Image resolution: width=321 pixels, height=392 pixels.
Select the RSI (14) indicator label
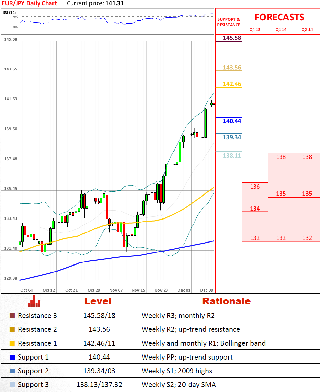(x=9, y=13)
